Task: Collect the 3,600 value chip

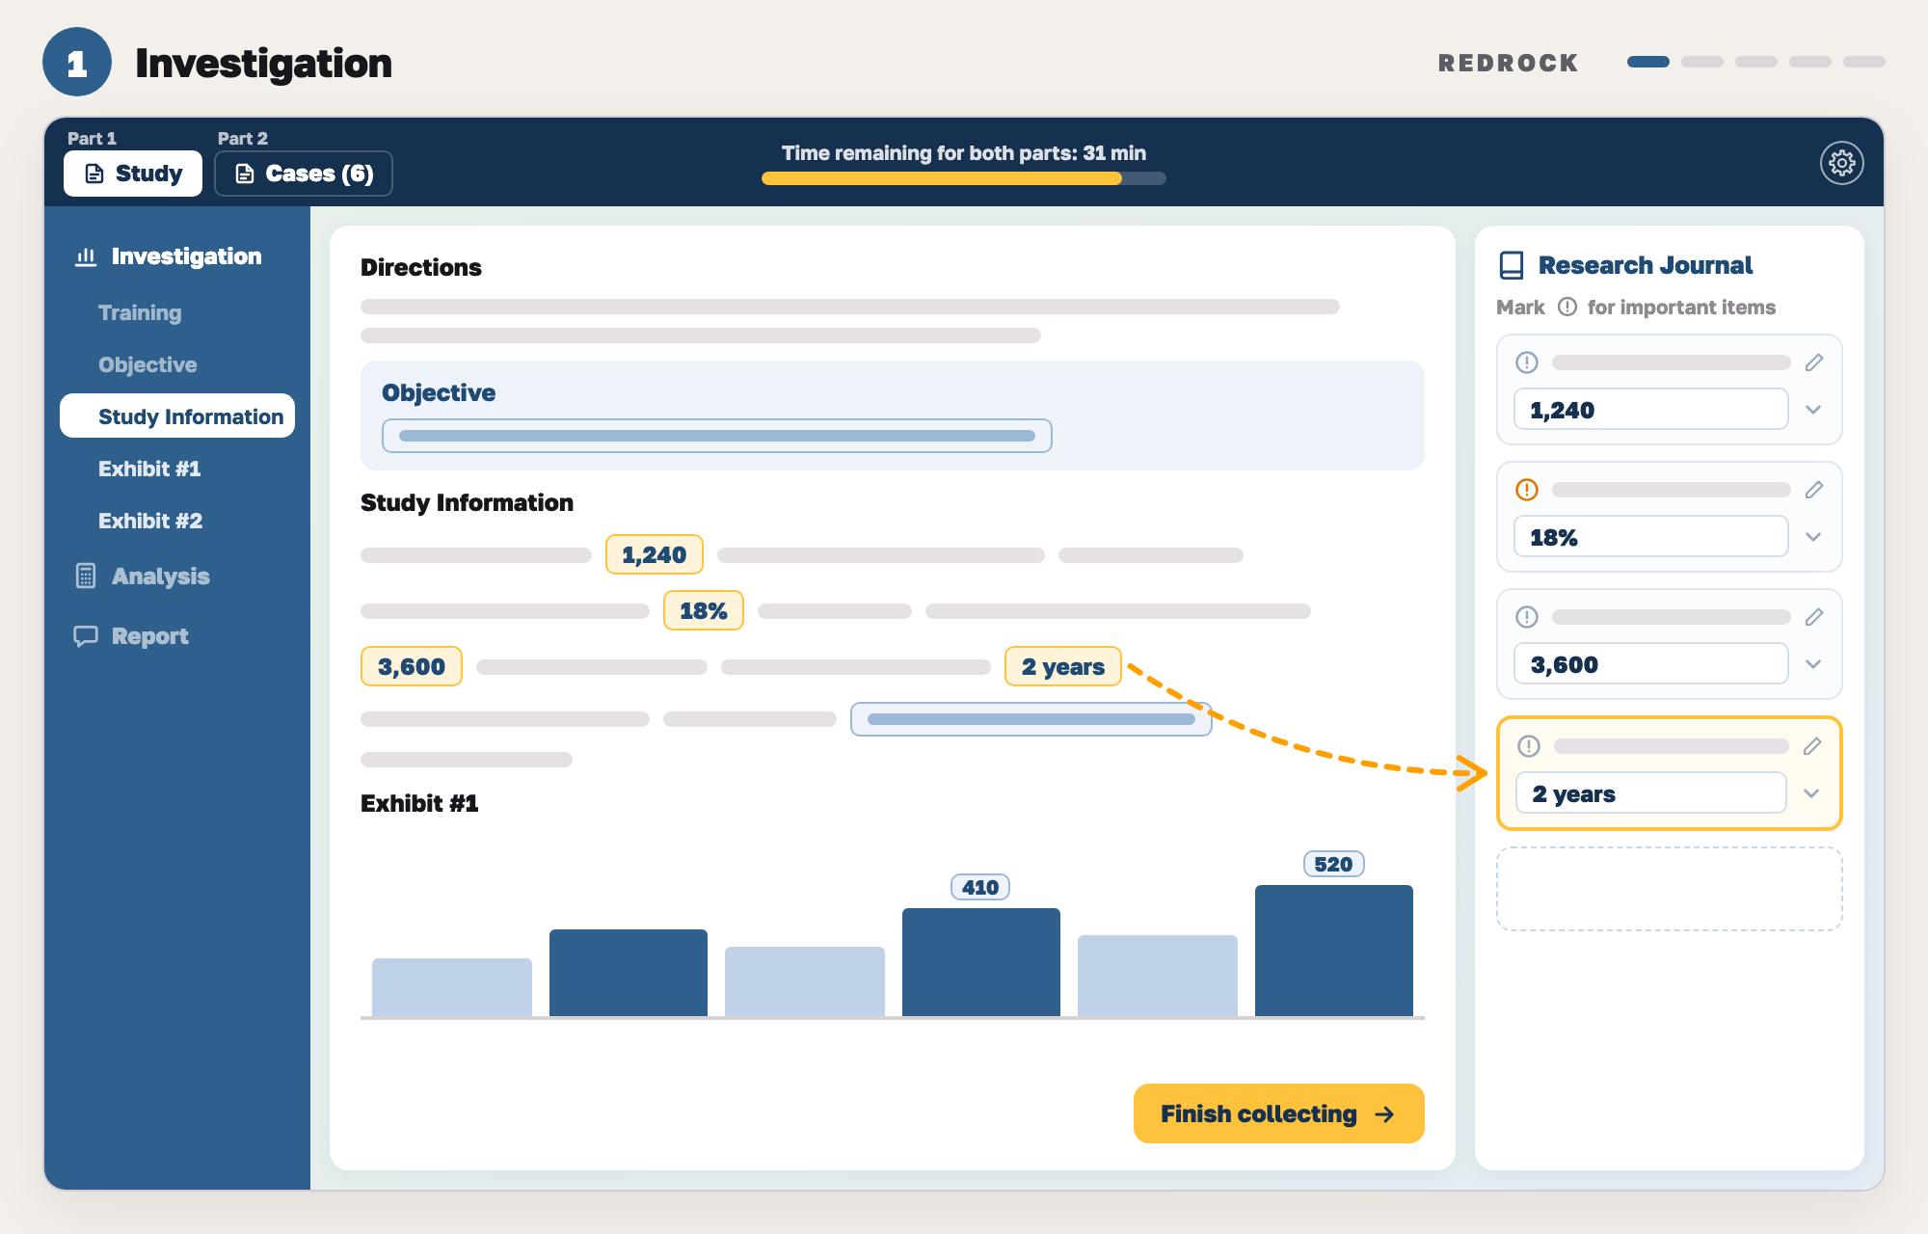Action: click(412, 666)
